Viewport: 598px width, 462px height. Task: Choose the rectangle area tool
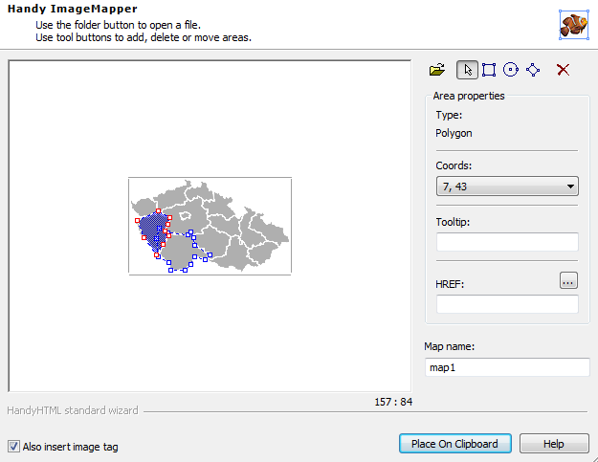coord(489,70)
